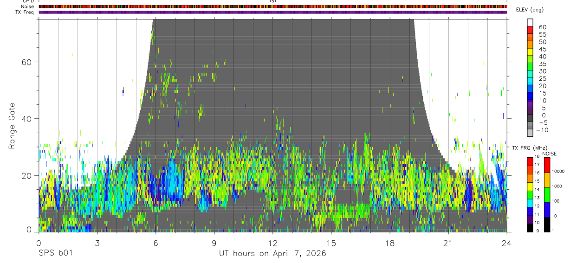Click the 11 label on TX FRQ legend
Image resolution: width=570 pixels, height=263 pixels.
coord(537,214)
